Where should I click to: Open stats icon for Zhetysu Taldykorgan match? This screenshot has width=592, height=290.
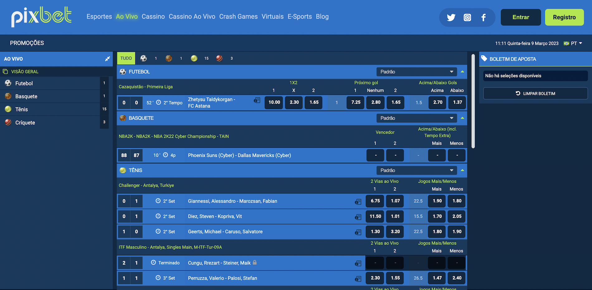click(257, 100)
